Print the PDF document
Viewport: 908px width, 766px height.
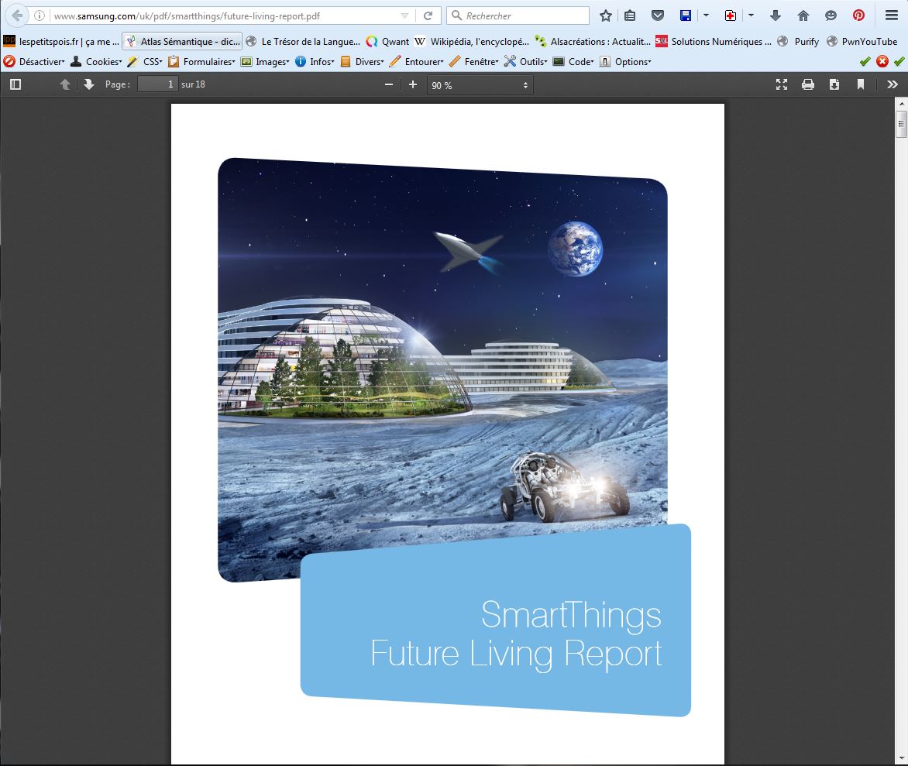(x=808, y=84)
